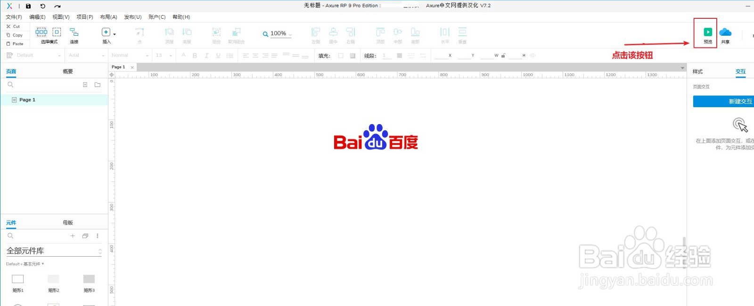Open the 文件(F) menu
The image size is (754, 306).
point(14,17)
